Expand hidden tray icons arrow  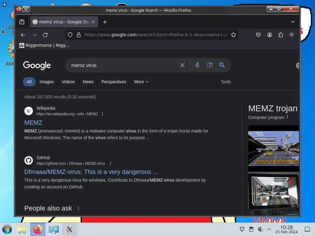269,229
